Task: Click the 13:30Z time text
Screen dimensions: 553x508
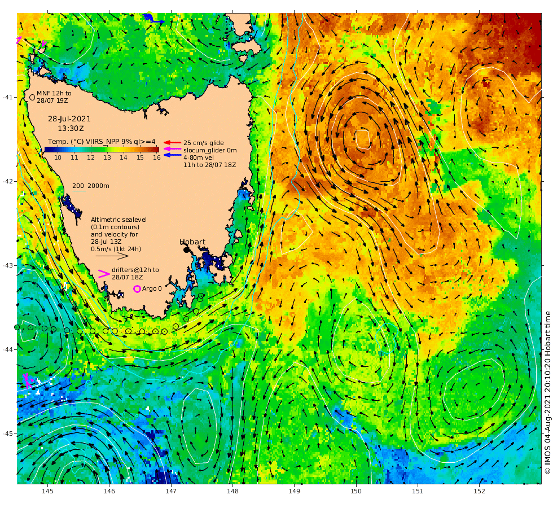Action: point(71,129)
